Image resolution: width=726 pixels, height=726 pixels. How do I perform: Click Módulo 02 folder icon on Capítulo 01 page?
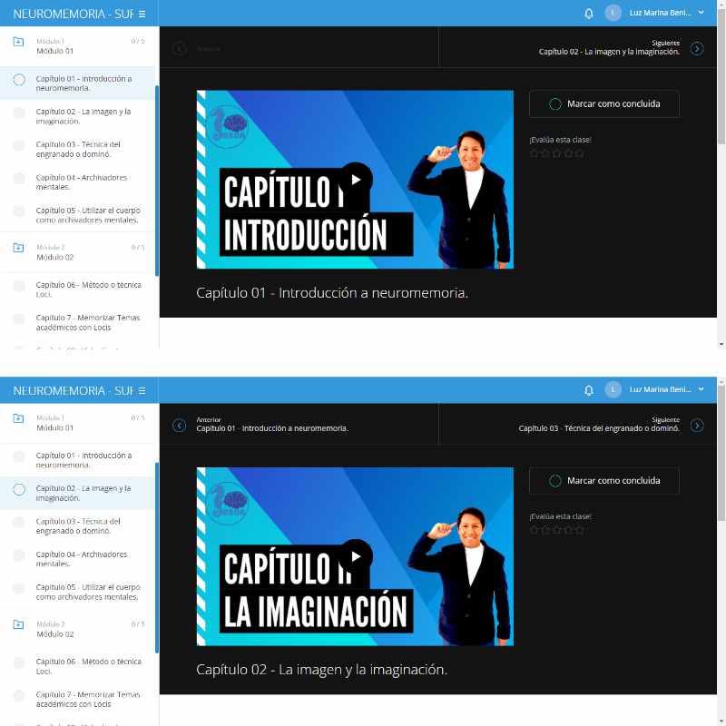19,248
